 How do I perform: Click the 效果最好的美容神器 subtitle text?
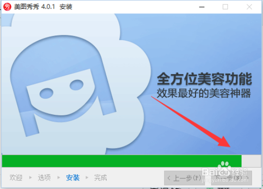204,93
